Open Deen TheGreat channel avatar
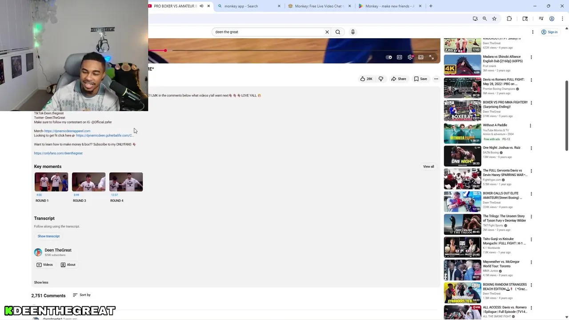The height and width of the screenshot is (320, 569). [38, 252]
